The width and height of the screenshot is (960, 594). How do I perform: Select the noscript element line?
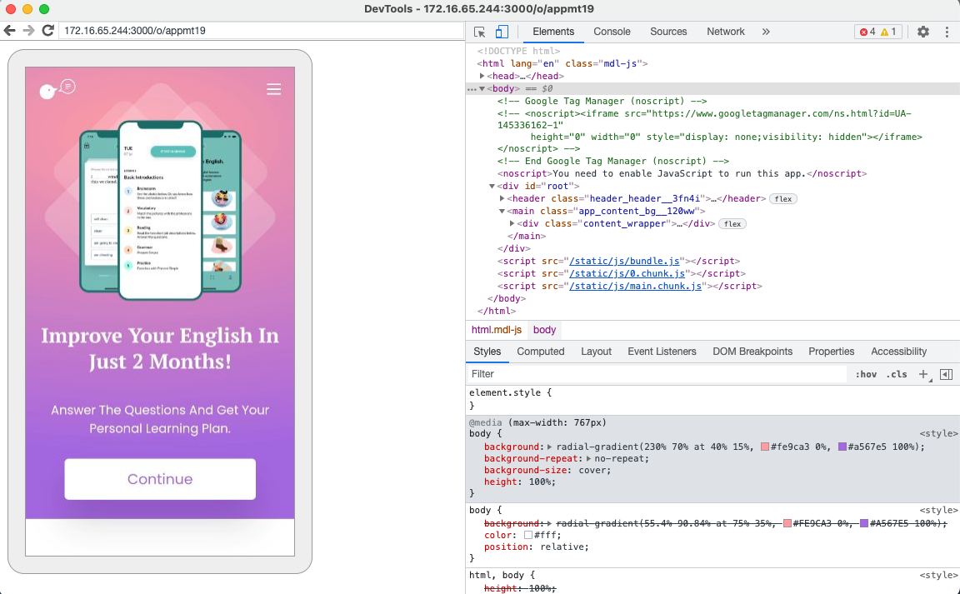(x=682, y=174)
